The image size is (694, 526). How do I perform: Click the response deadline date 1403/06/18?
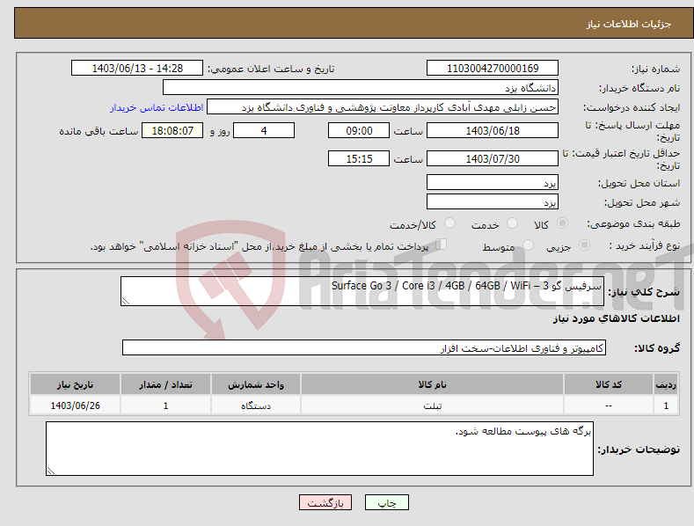tap(493, 130)
